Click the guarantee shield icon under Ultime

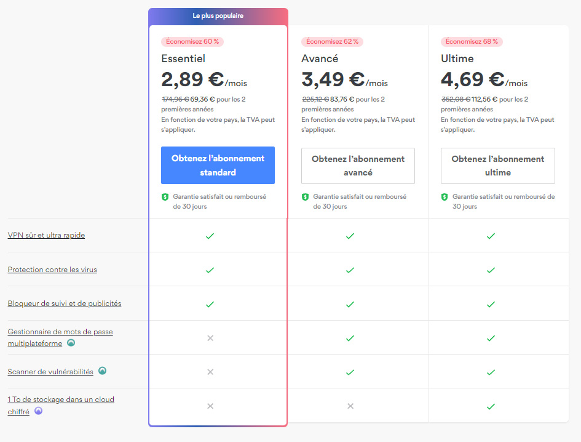pos(445,197)
